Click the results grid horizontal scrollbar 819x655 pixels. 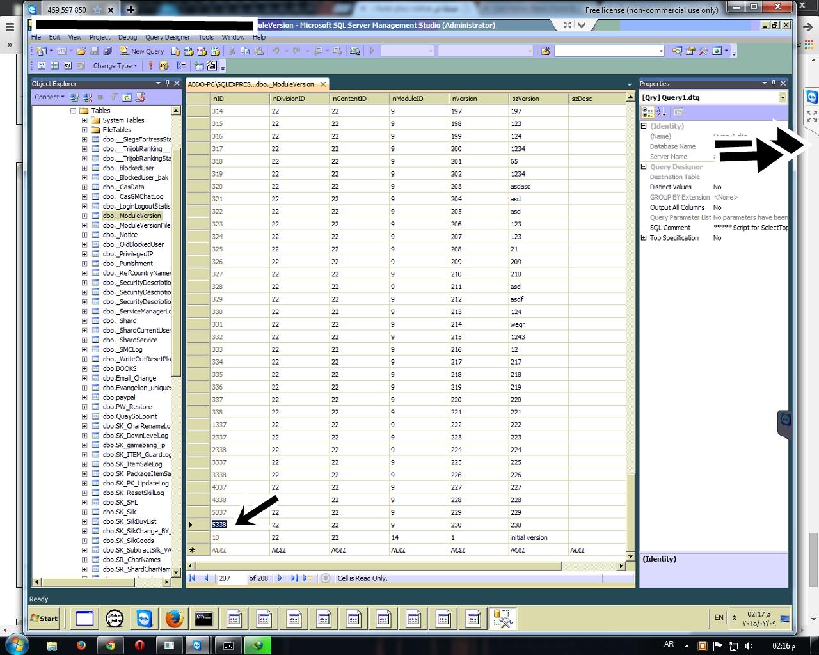(x=407, y=566)
